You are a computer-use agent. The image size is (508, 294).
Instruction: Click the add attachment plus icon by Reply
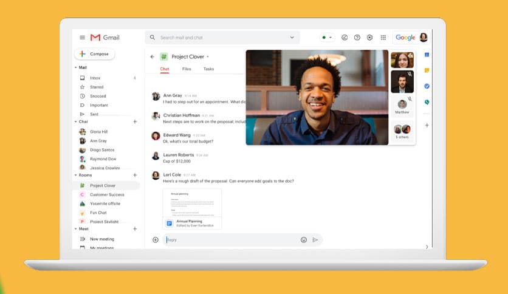156,240
